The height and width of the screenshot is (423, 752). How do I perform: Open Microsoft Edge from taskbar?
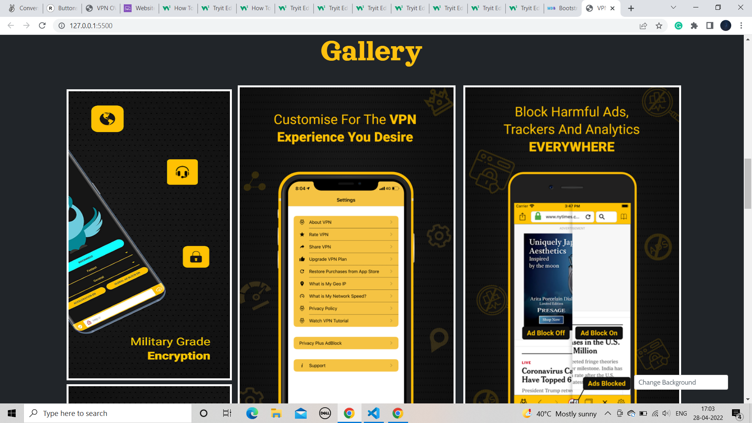coord(252,413)
